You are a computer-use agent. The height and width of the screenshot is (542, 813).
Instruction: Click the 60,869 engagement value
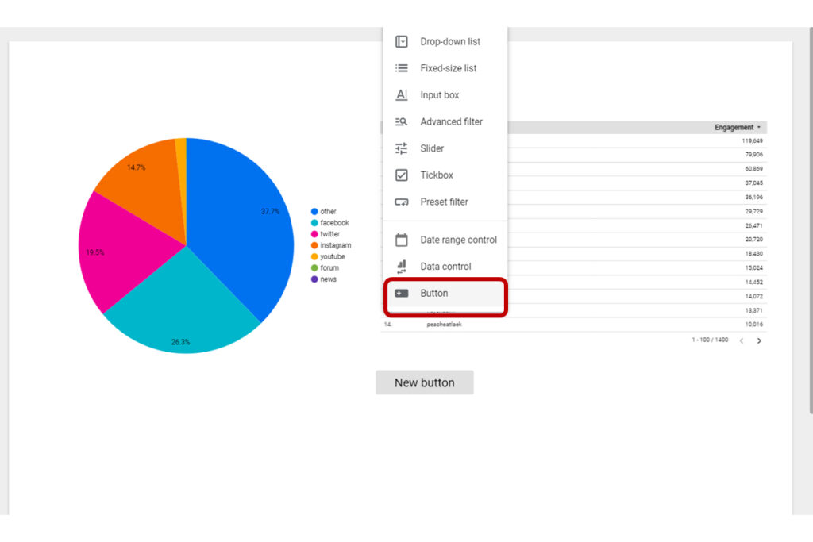tap(753, 168)
